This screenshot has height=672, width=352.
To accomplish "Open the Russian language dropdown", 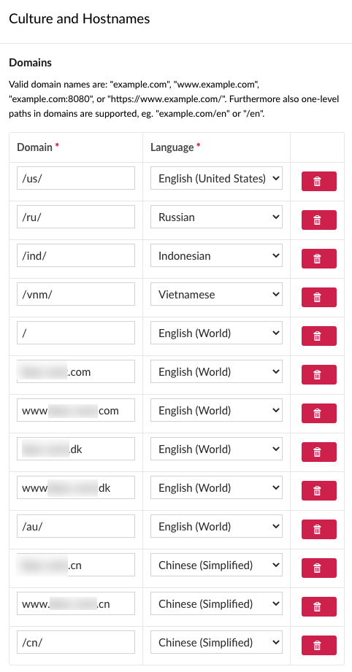I will [x=216, y=217].
